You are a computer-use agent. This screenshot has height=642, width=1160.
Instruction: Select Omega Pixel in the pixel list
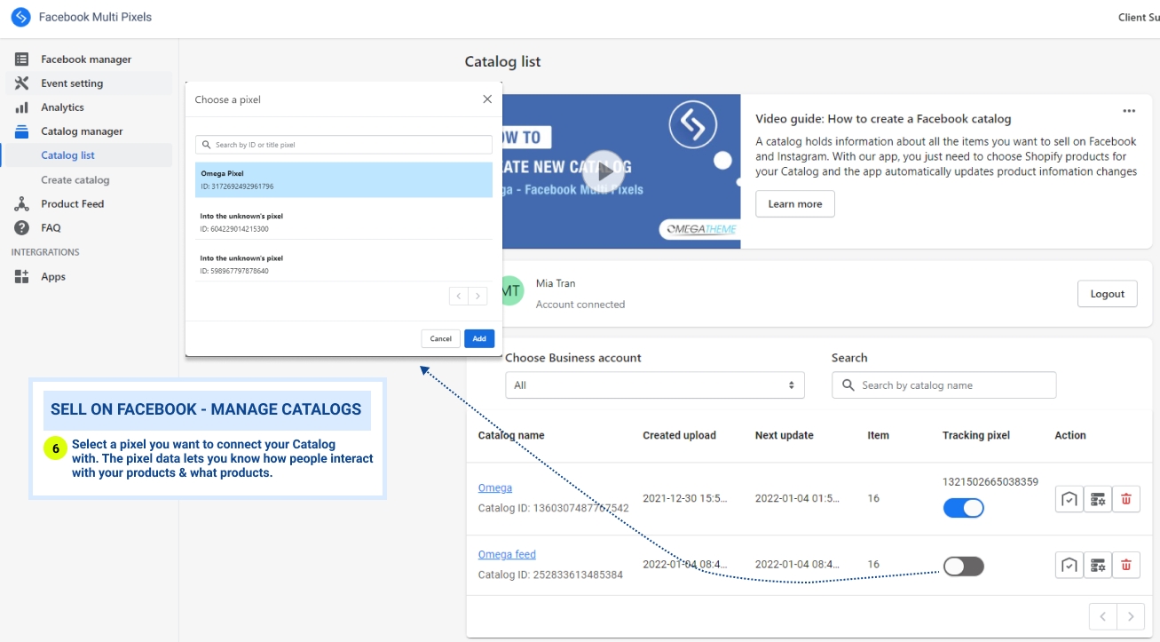coord(343,179)
